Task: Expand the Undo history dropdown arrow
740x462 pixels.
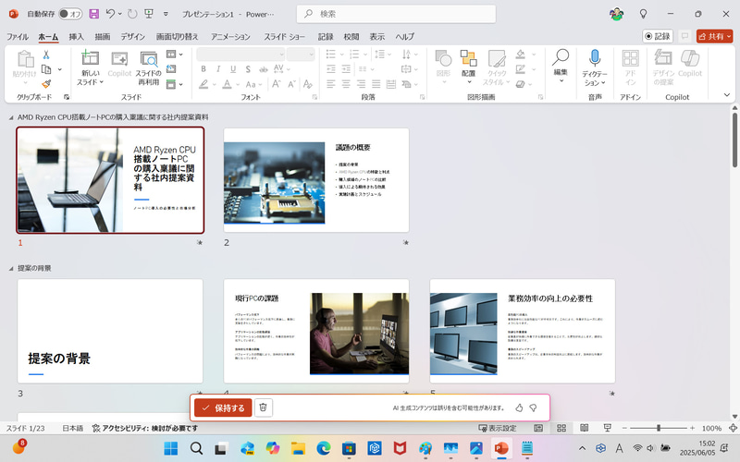Action: point(120,14)
